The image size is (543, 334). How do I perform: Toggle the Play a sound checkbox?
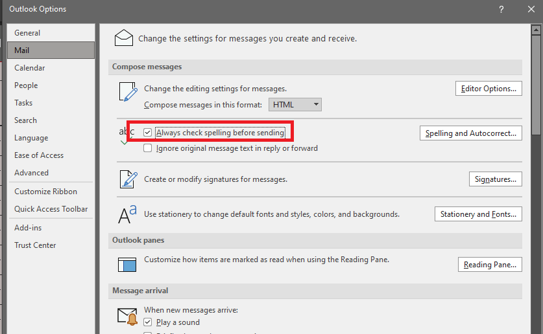[147, 322]
